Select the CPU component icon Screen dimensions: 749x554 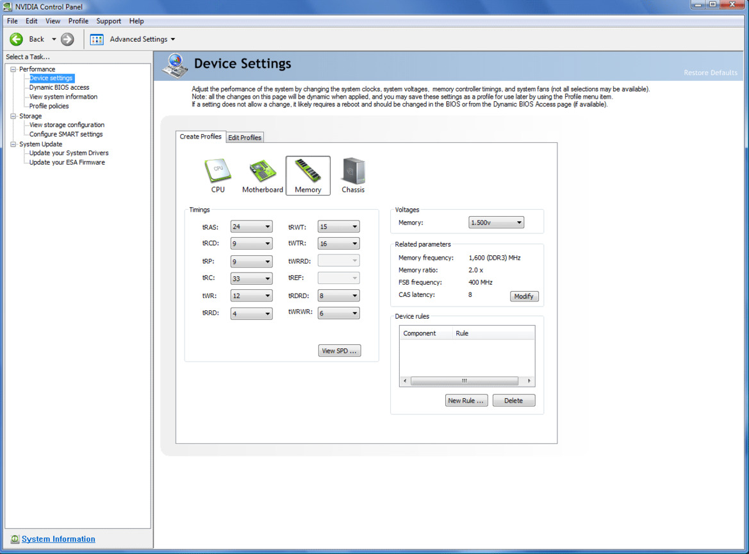[218, 176]
